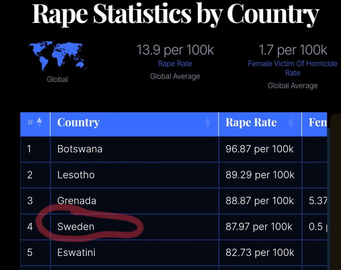Open the Rape Rate link

point(175,63)
